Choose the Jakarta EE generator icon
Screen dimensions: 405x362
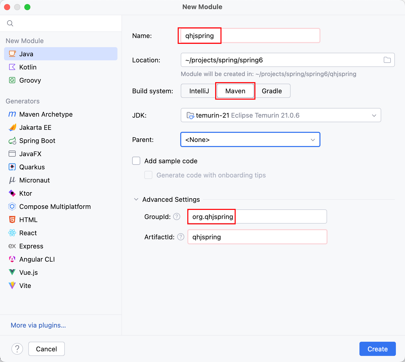pos(12,127)
